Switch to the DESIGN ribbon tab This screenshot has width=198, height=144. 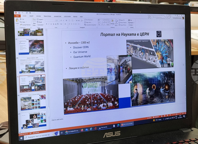click(x=39, y=16)
